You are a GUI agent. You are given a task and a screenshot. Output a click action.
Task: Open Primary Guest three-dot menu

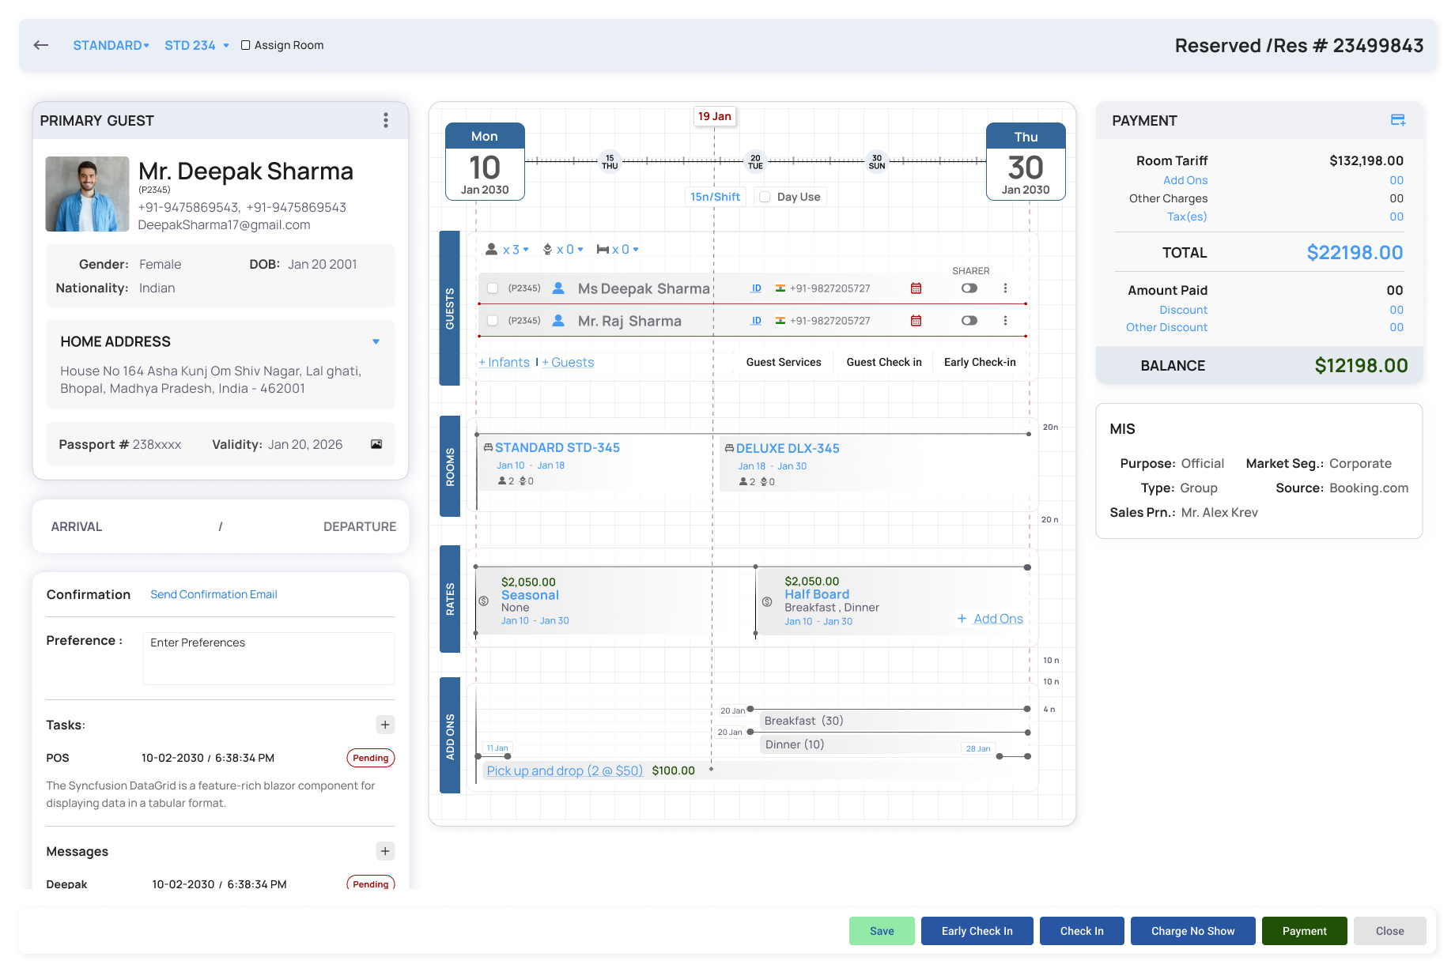[x=386, y=120]
